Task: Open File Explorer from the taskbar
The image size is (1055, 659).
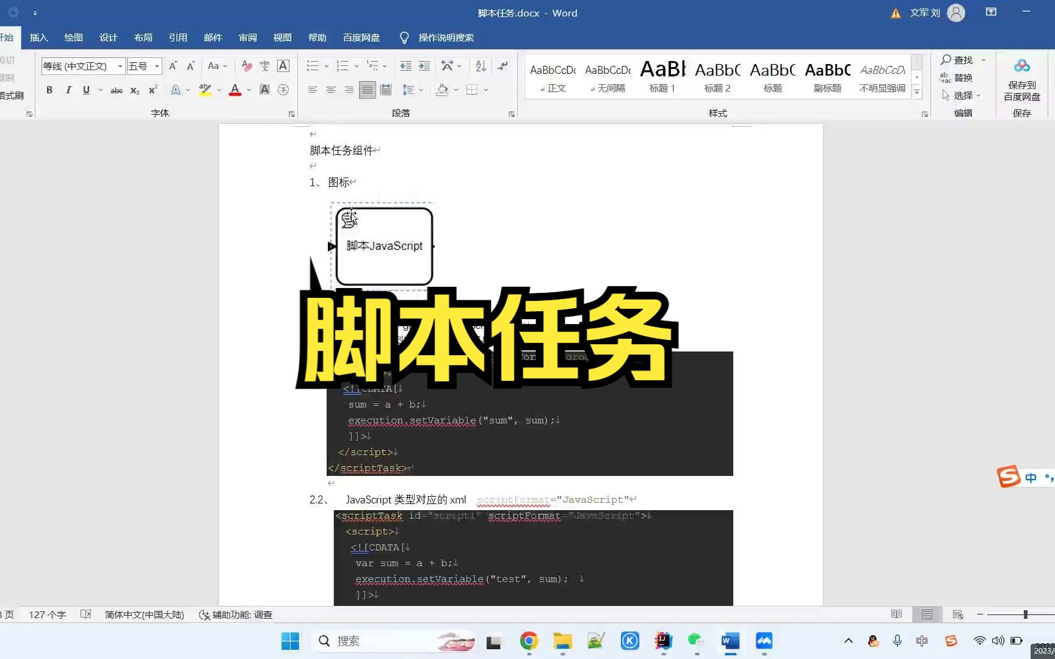Action: [x=562, y=641]
